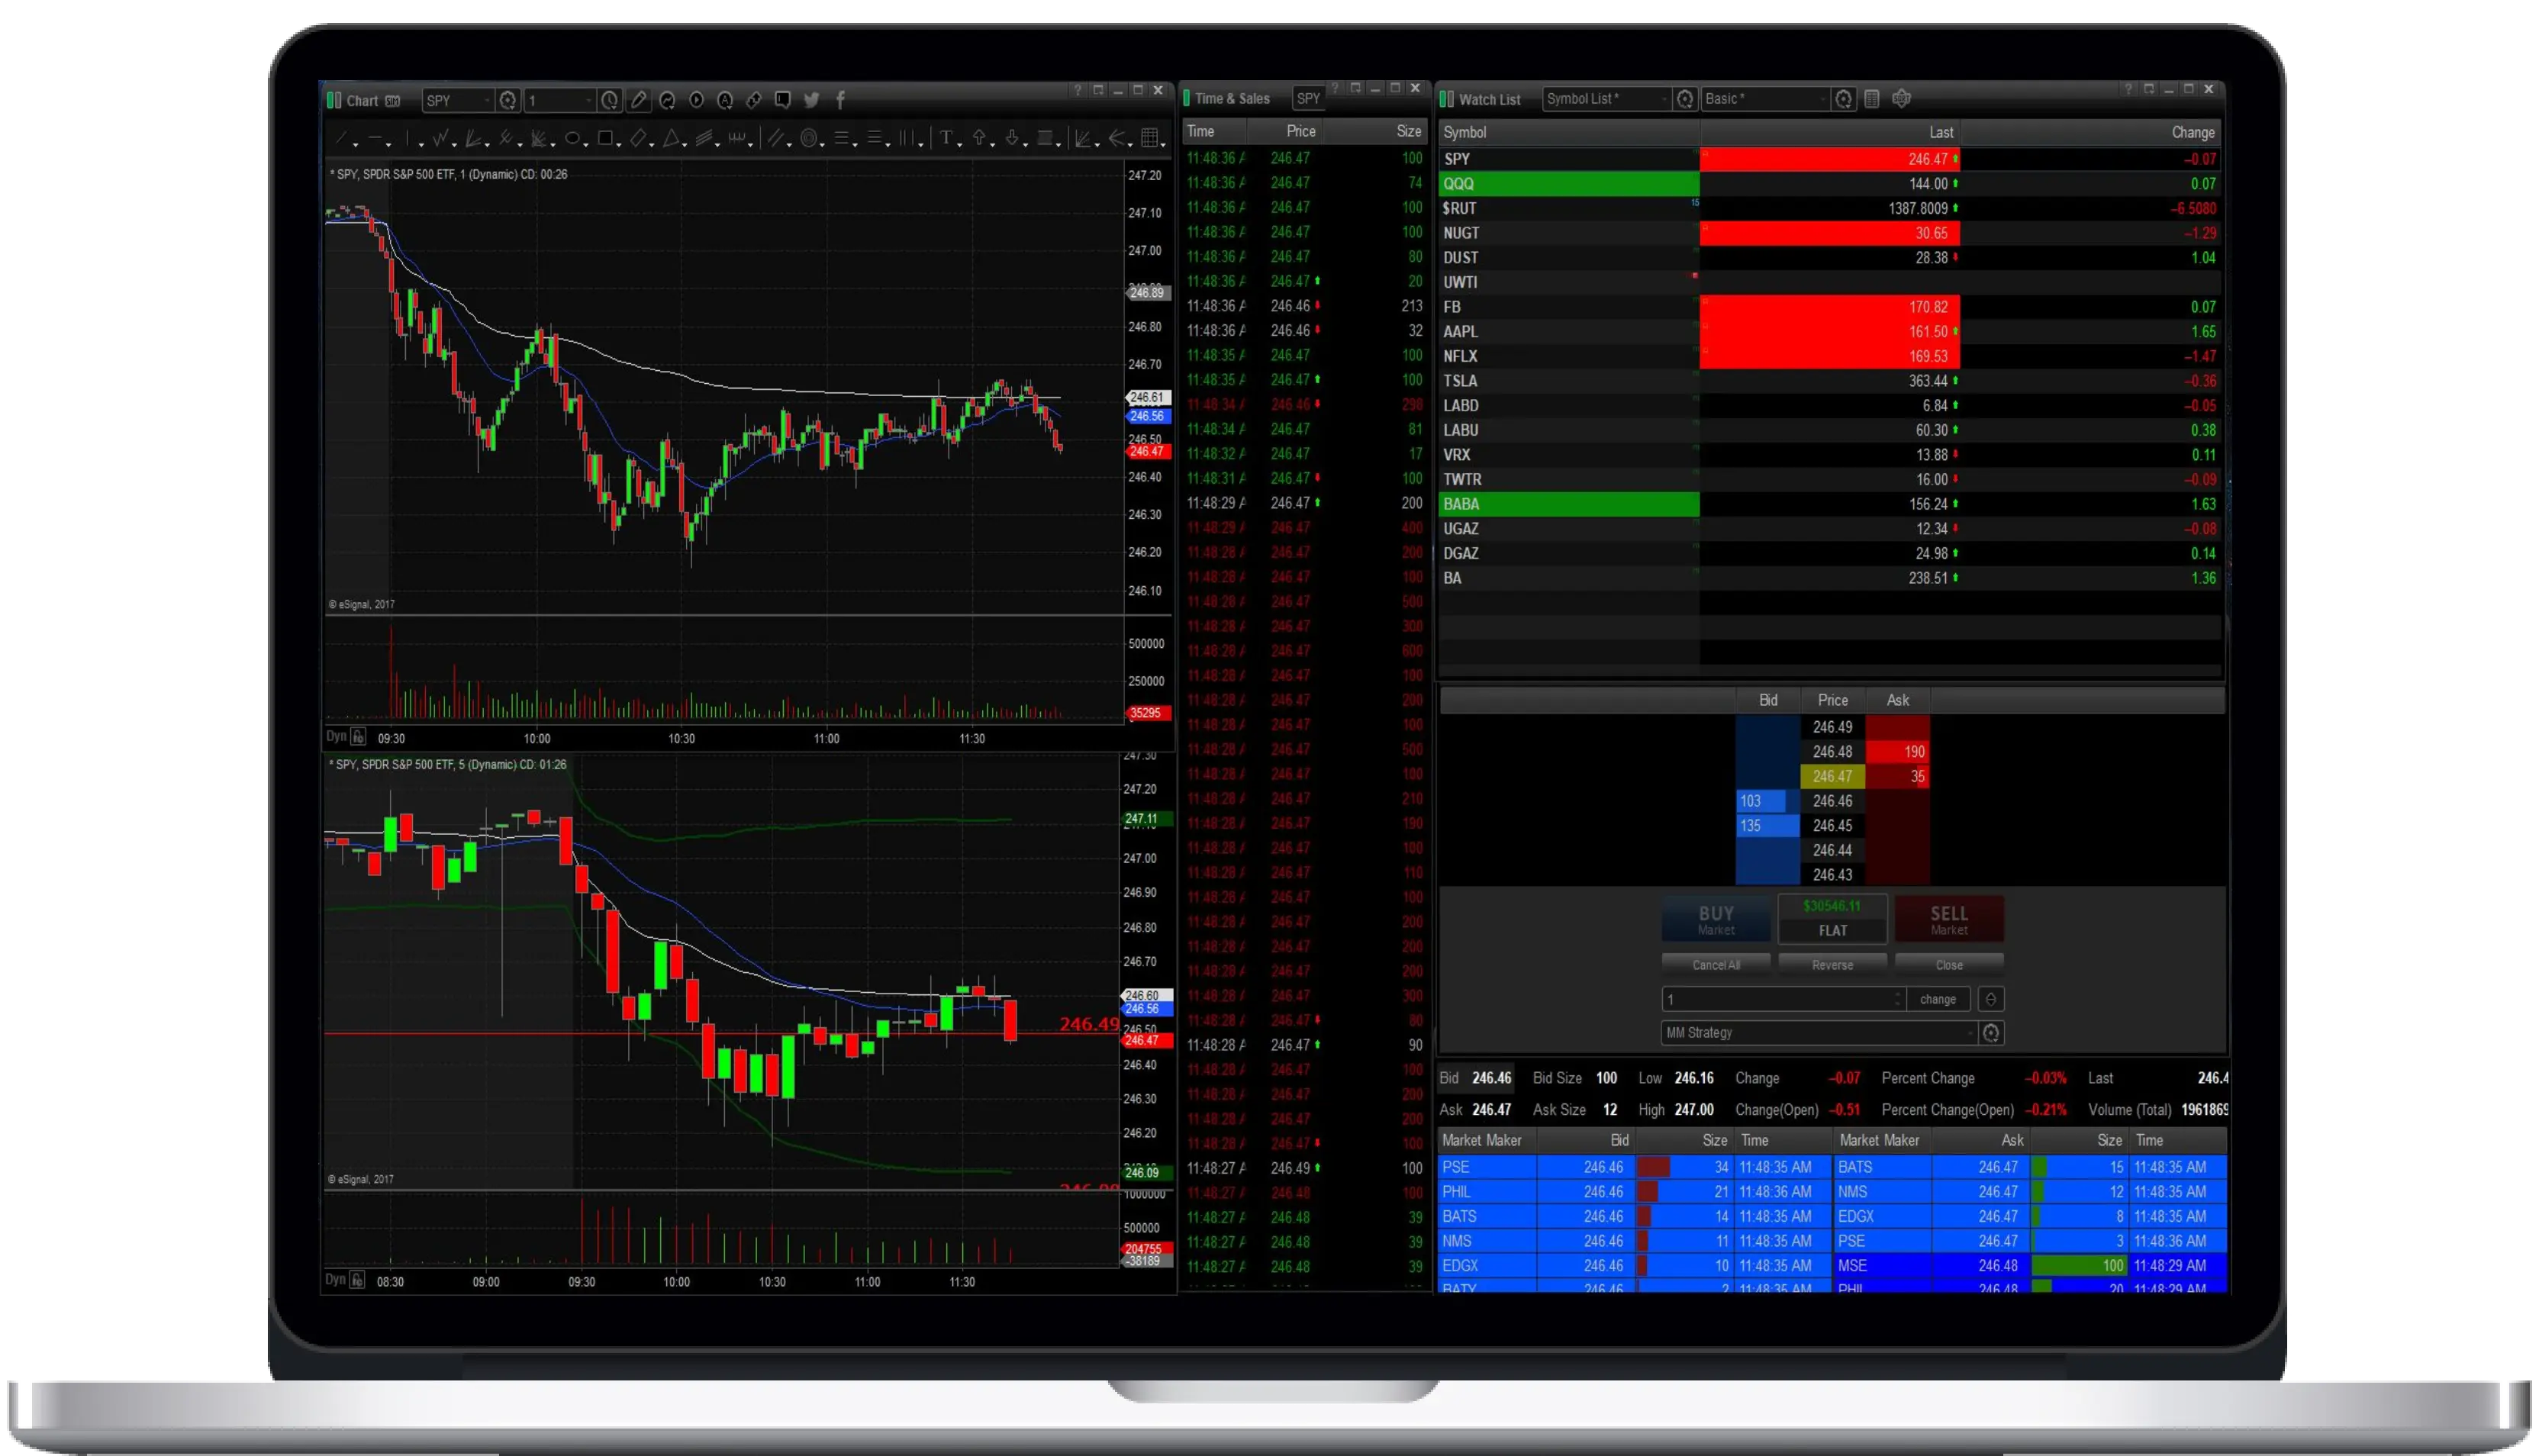Select the horizontal line drawing tool
The width and height of the screenshot is (2539, 1456).
(x=374, y=139)
